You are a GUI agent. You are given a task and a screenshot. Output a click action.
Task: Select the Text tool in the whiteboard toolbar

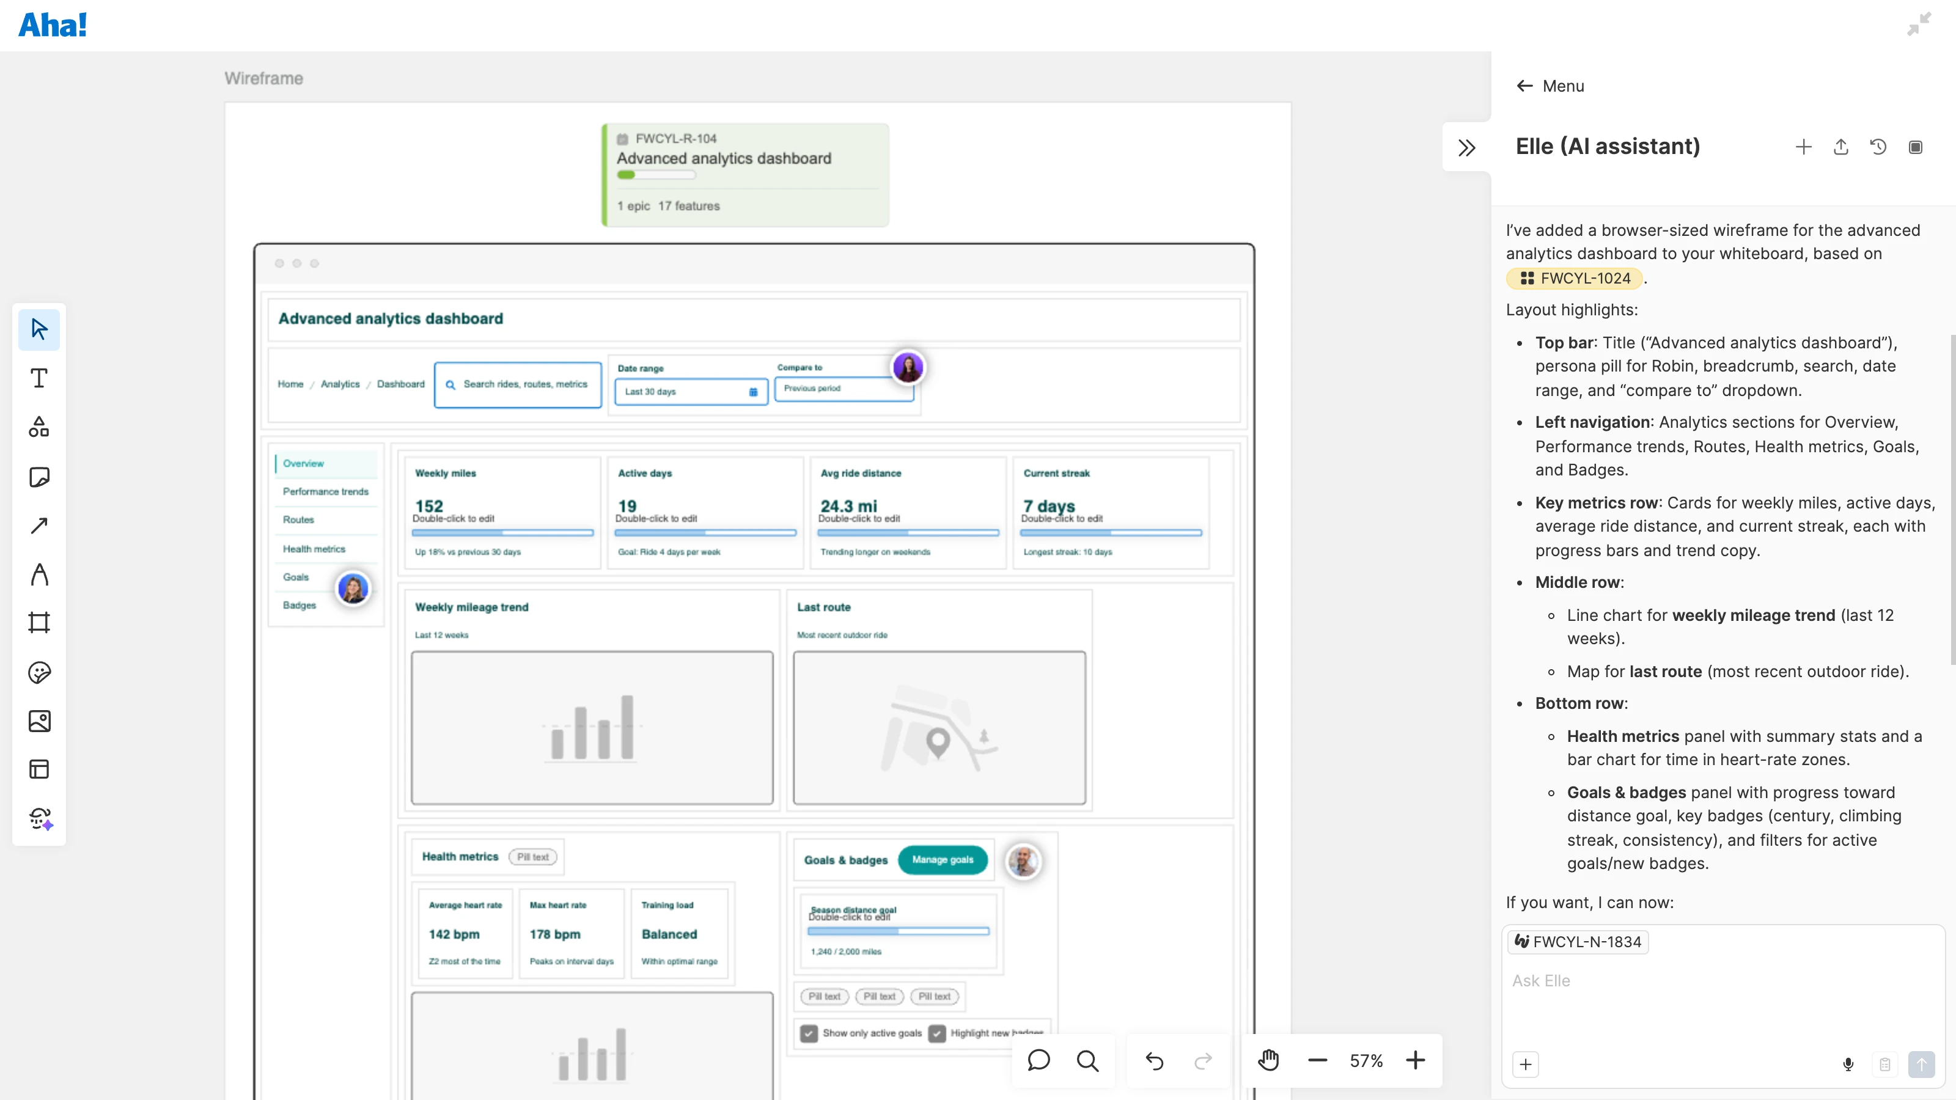39,377
